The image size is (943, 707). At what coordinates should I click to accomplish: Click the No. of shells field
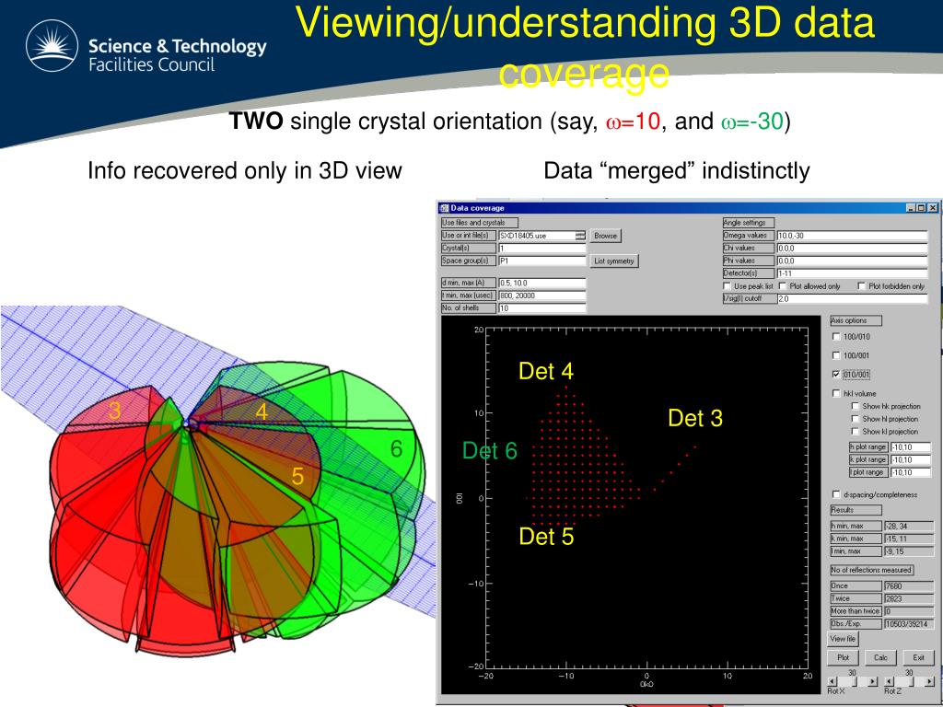(541, 307)
